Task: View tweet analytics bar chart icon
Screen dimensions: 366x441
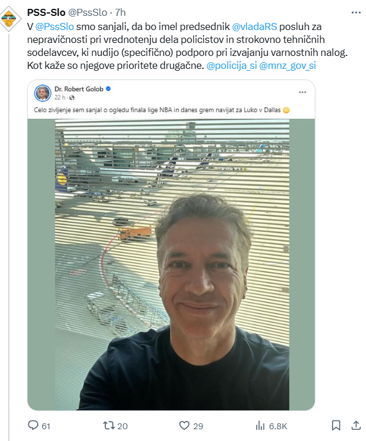Action: 260,426
